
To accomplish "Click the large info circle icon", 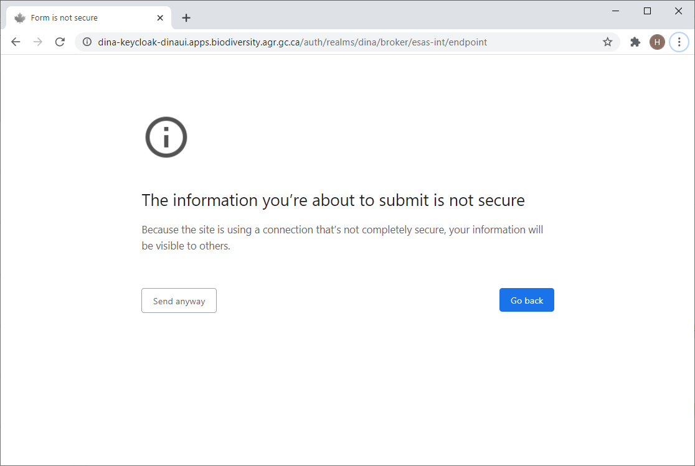I will [x=166, y=137].
